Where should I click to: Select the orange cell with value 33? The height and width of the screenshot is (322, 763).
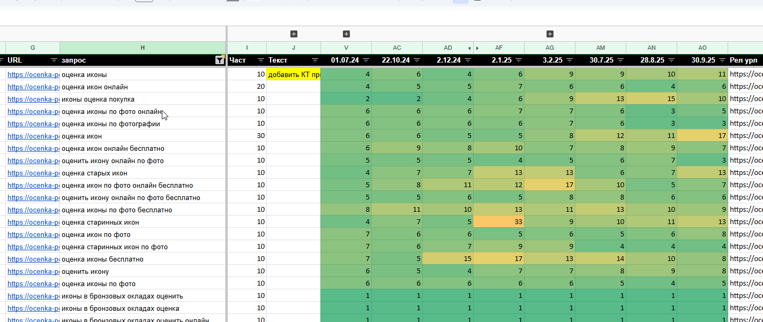[x=499, y=222]
